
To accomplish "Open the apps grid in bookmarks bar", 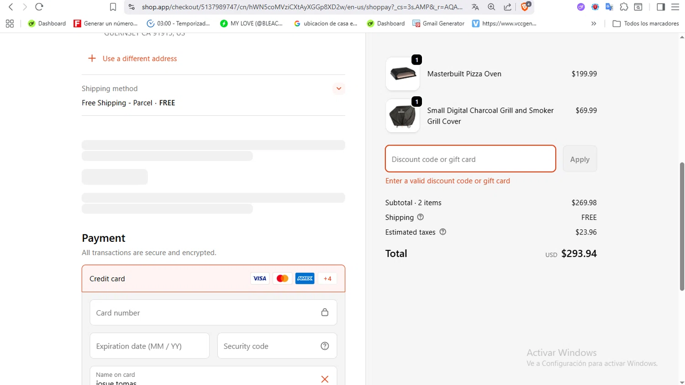I will 10,24.
